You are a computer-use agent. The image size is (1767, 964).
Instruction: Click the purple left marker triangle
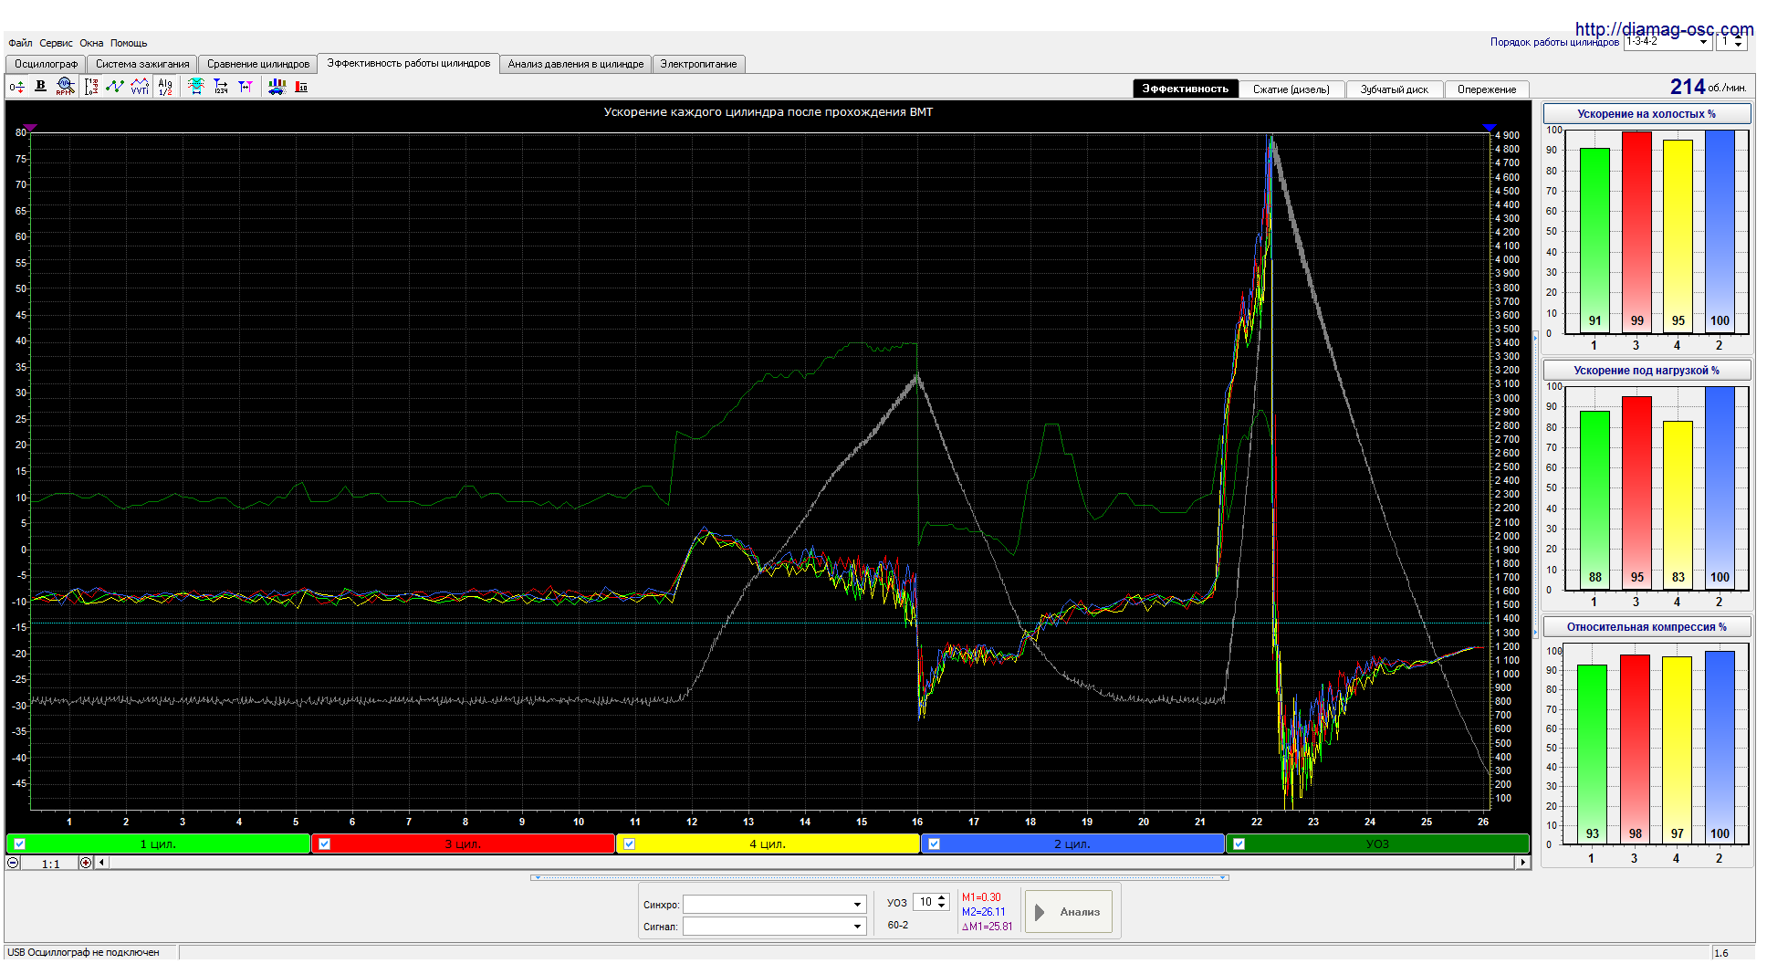pyautogui.click(x=30, y=128)
